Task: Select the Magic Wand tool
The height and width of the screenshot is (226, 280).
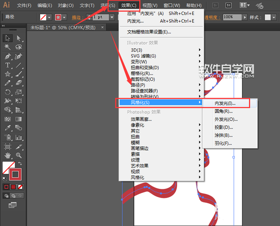Action: [x=7, y=47]
